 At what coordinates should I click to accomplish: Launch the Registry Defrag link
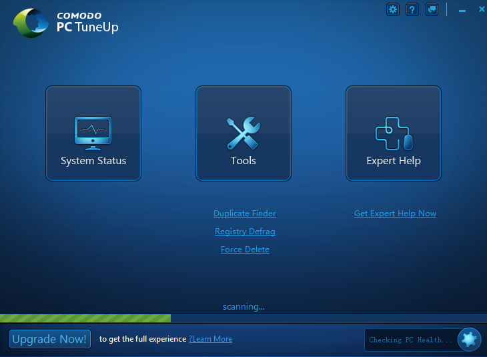(245, 232)
